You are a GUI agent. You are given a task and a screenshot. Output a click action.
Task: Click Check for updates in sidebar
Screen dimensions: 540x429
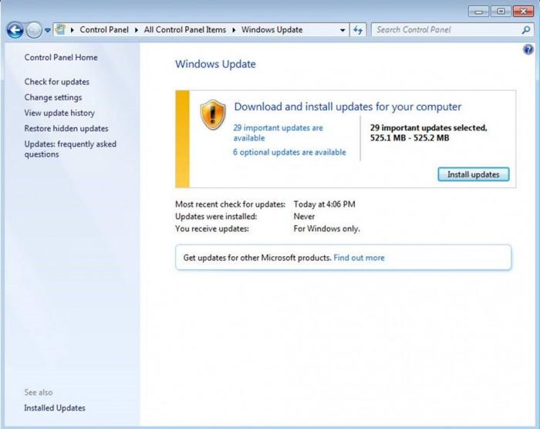tap(57, 82)
